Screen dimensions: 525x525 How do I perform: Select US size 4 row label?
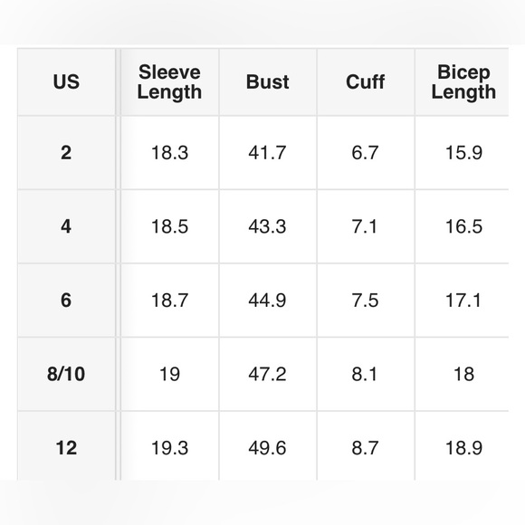[x=66, y=226]
